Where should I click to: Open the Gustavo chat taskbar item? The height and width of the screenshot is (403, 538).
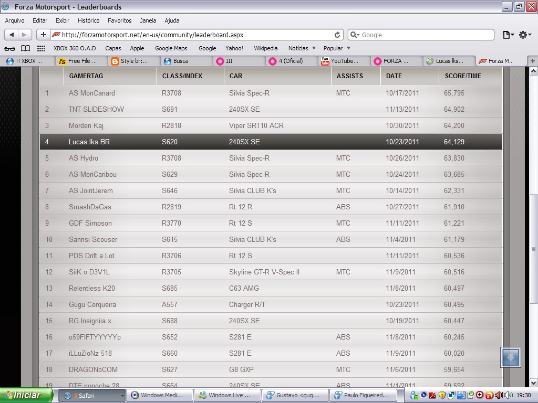pos(295,395)
